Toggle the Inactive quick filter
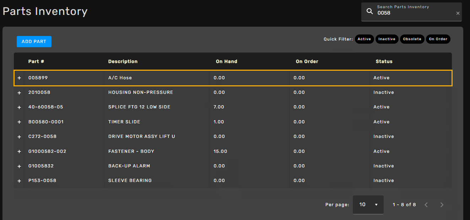Screen dimensions: 470x220 tap(387, 39)
